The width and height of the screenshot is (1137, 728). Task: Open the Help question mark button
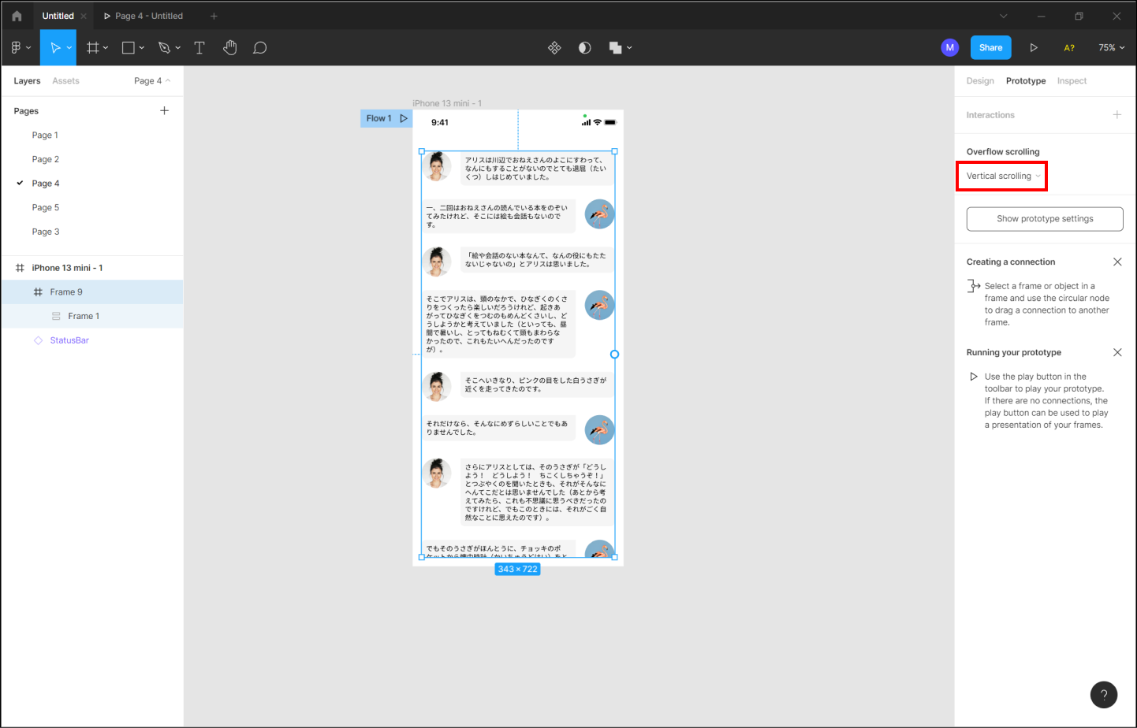[x=1103, y=694]
